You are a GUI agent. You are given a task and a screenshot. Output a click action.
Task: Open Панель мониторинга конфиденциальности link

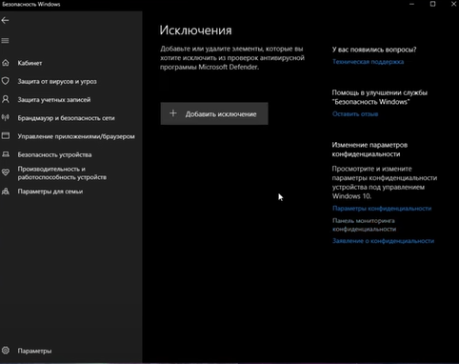pos(364,225)
